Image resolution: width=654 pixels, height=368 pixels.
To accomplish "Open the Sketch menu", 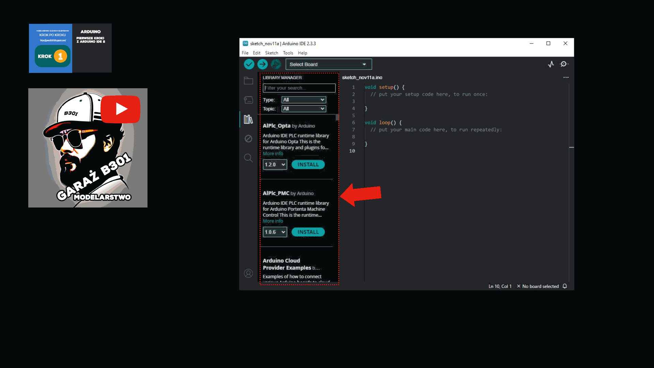I will 271,53.
